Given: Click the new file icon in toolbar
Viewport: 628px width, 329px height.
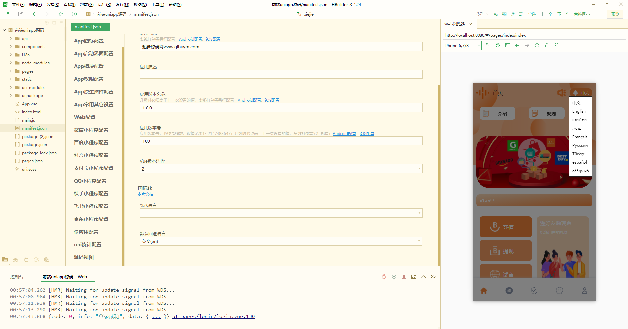Looking at the screenshot, I should coord(7,14).
